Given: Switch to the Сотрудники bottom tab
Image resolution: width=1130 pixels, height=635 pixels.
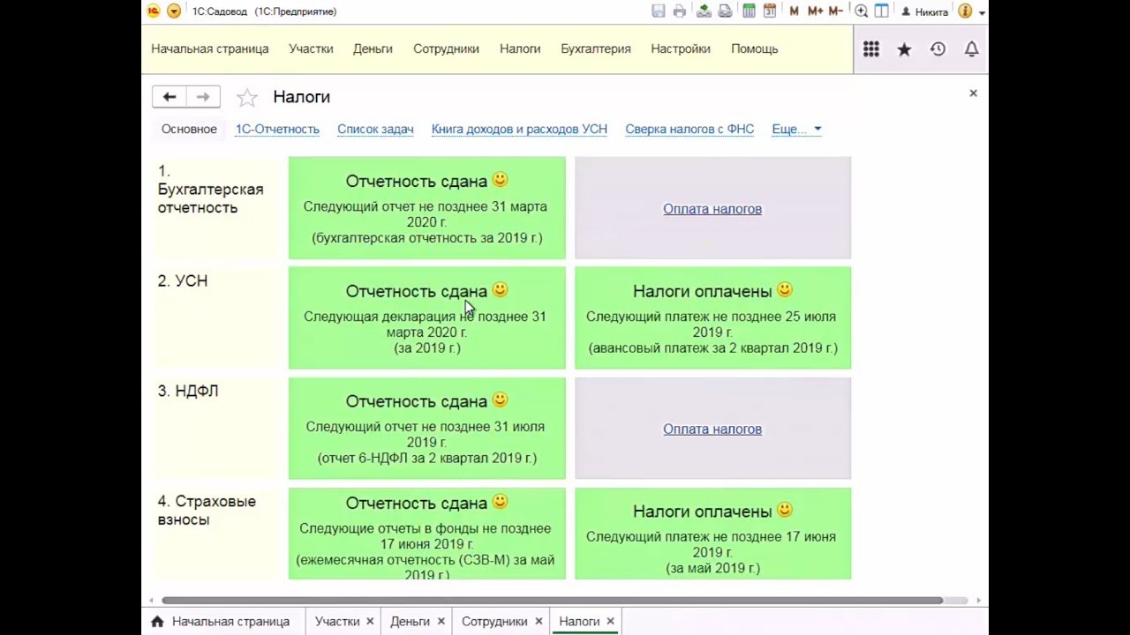Looking at the screenshot, I should 493,621.
